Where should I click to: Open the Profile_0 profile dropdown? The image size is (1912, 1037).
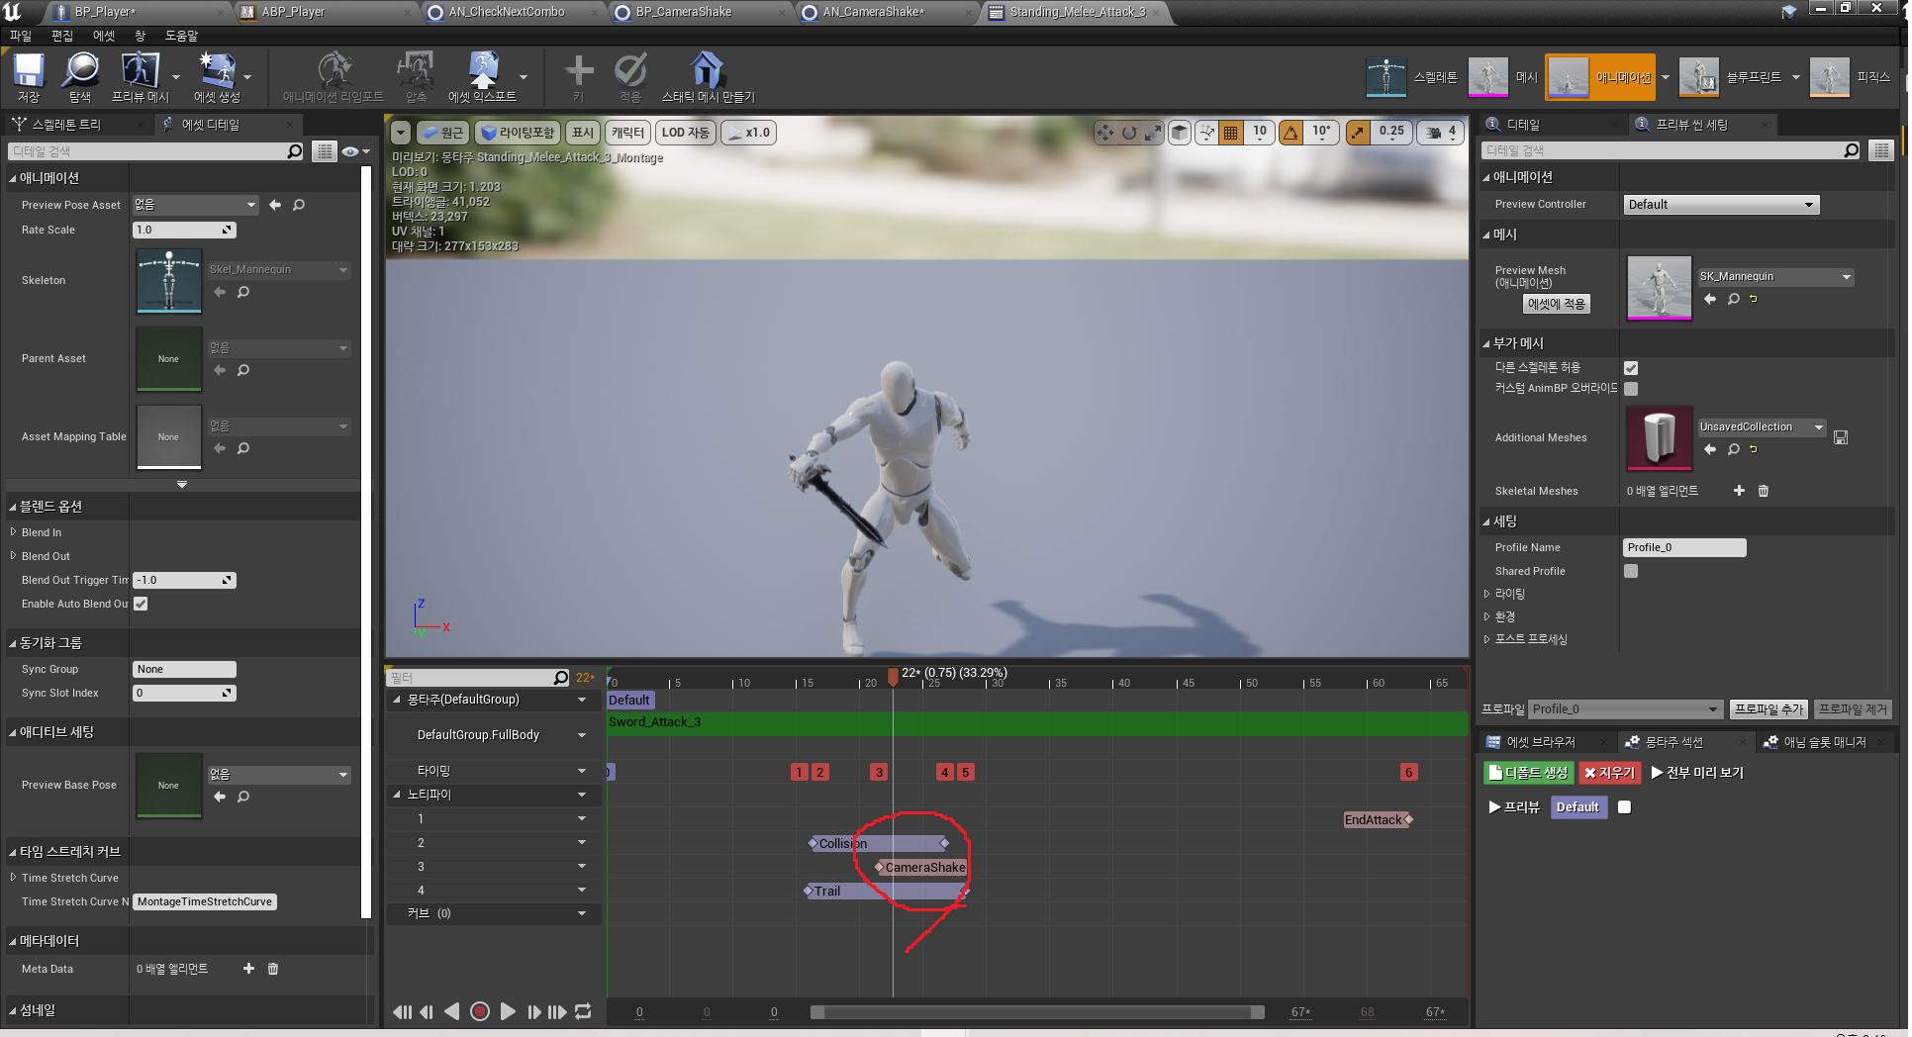(1625, 709)
